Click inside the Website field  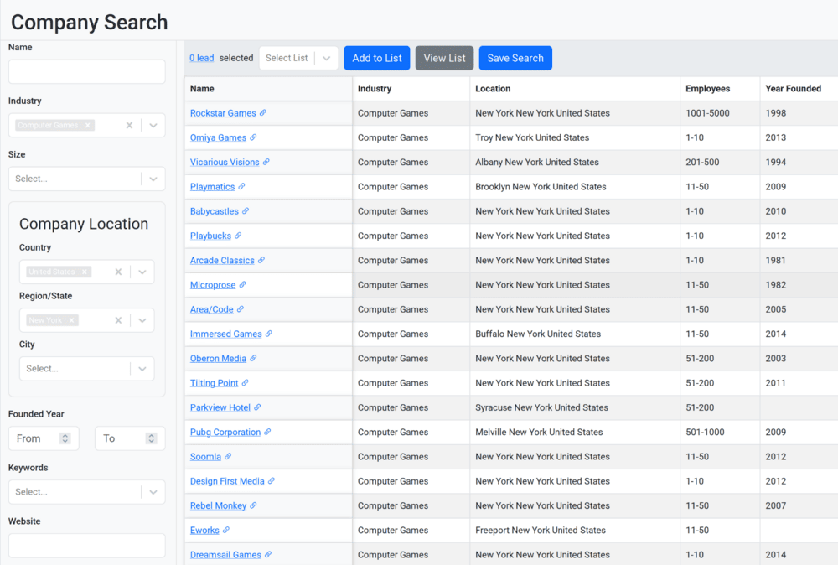pyautogui.click(x=86, y=545)
